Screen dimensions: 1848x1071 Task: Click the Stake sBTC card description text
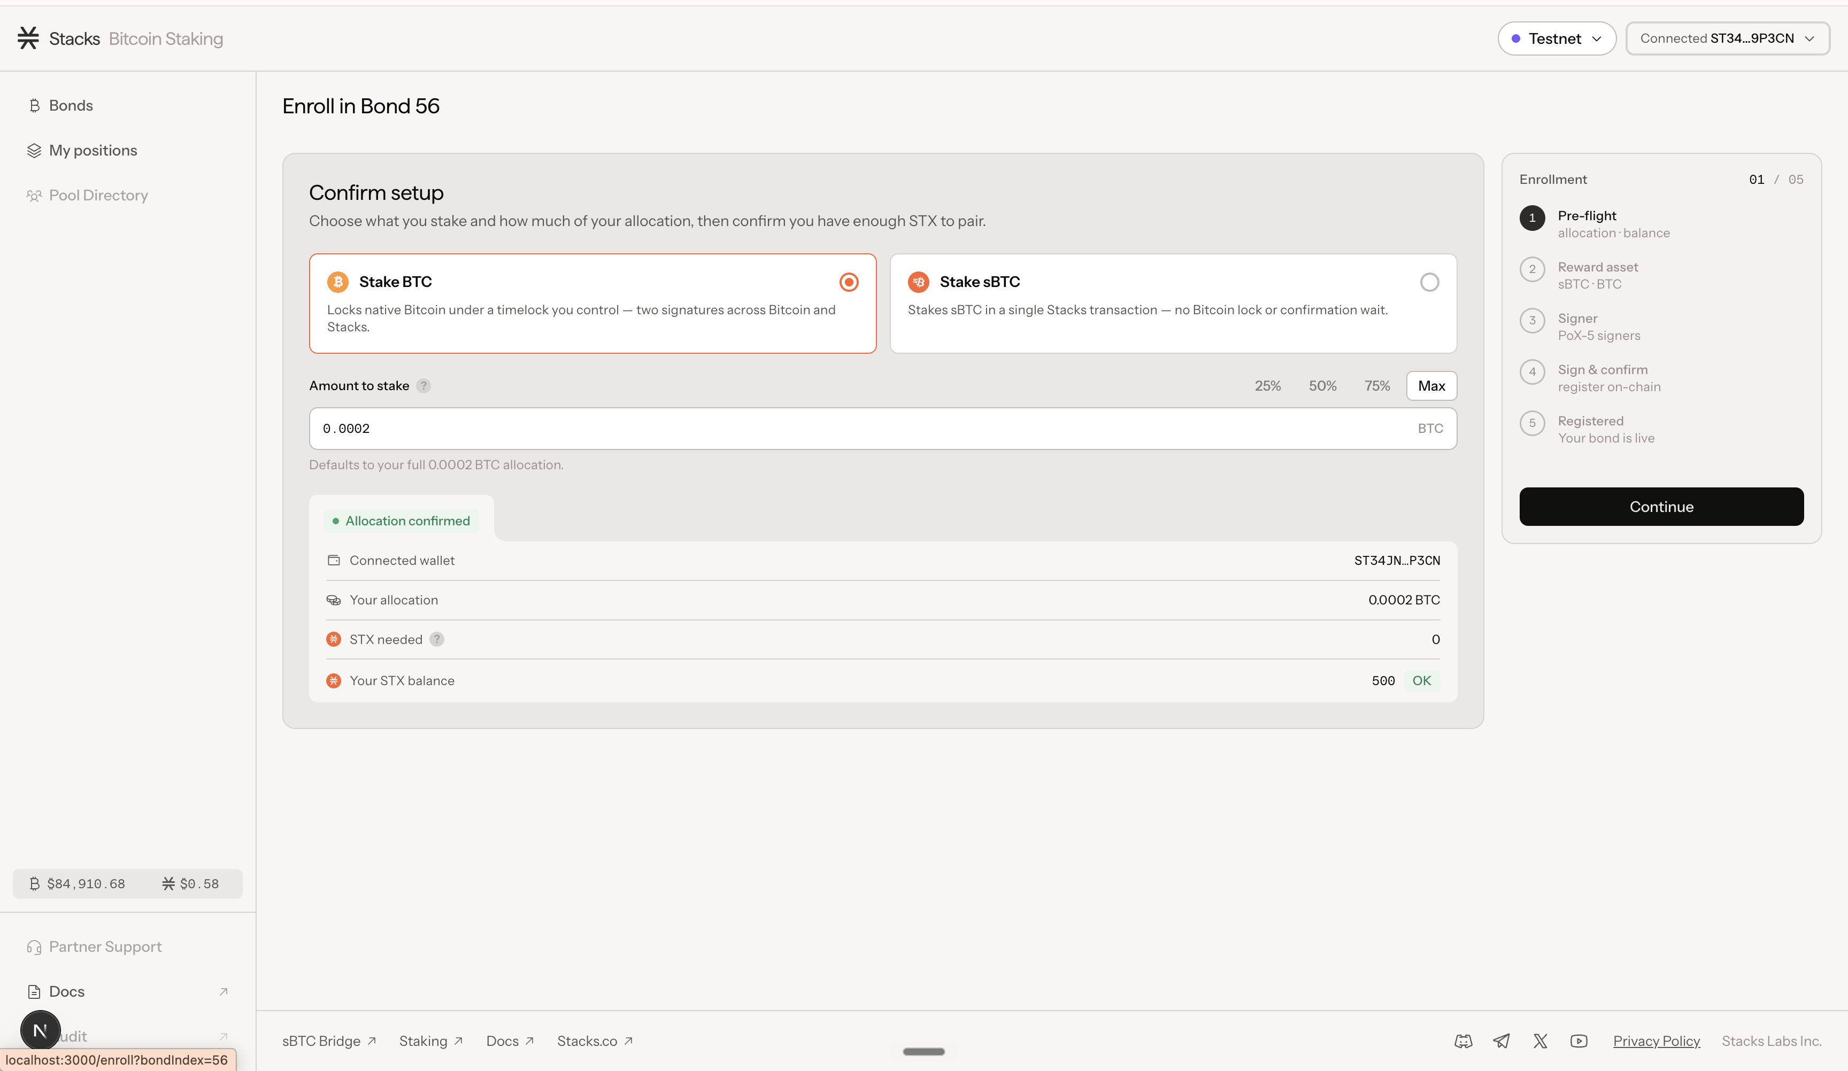tap(1148, 310)
